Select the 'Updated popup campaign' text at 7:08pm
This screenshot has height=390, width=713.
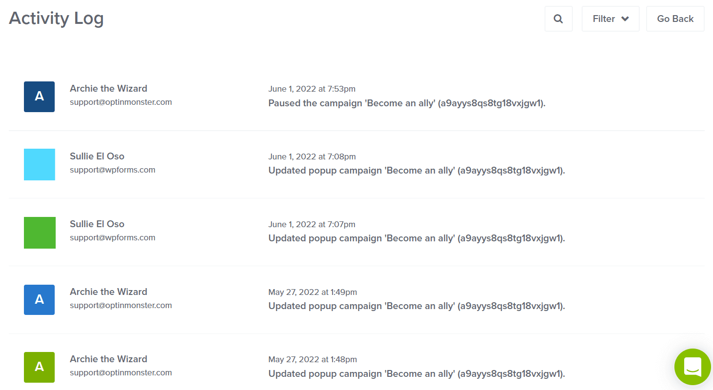[416, 170]
